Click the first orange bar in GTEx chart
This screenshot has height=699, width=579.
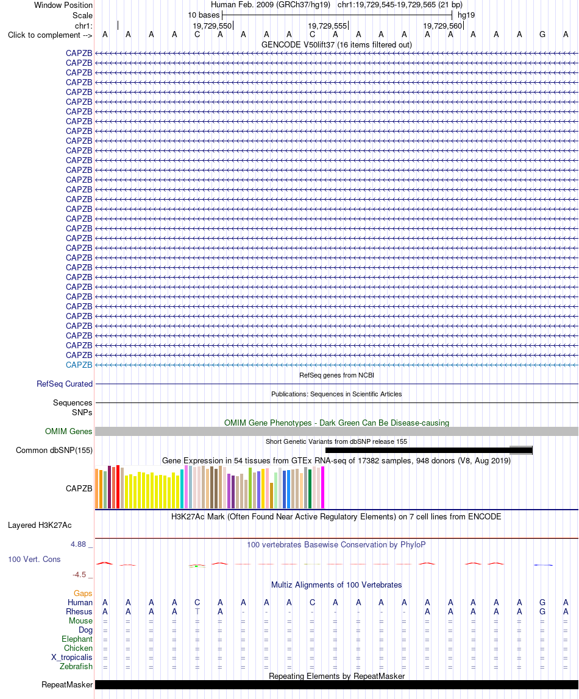pyautogui.click(x=97, y=488)
